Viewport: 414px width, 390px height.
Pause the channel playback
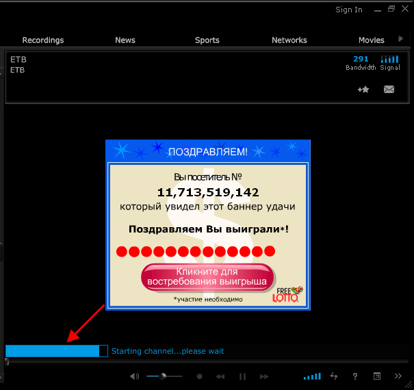242,376
